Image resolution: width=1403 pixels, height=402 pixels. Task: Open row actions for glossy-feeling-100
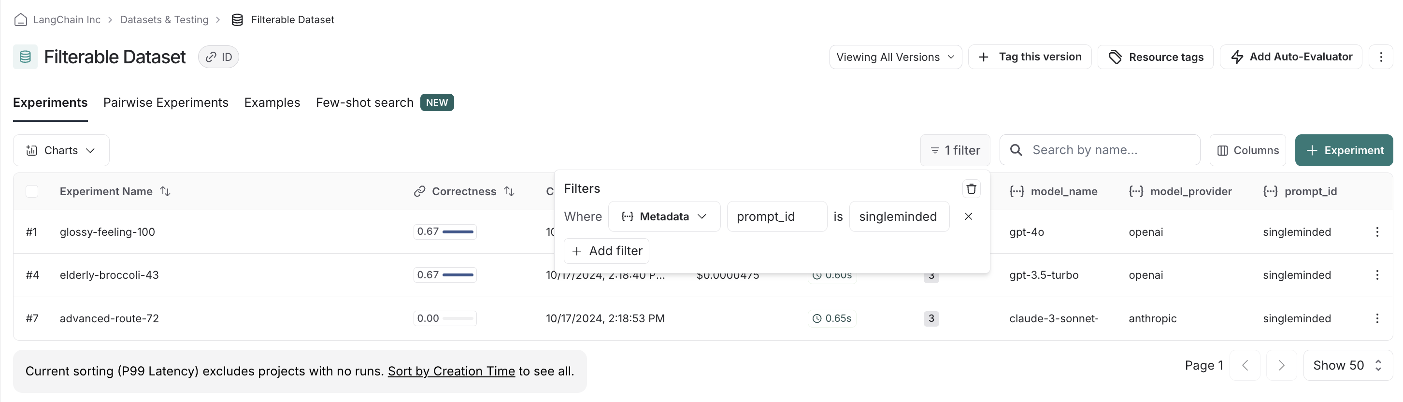(1377, 232)
